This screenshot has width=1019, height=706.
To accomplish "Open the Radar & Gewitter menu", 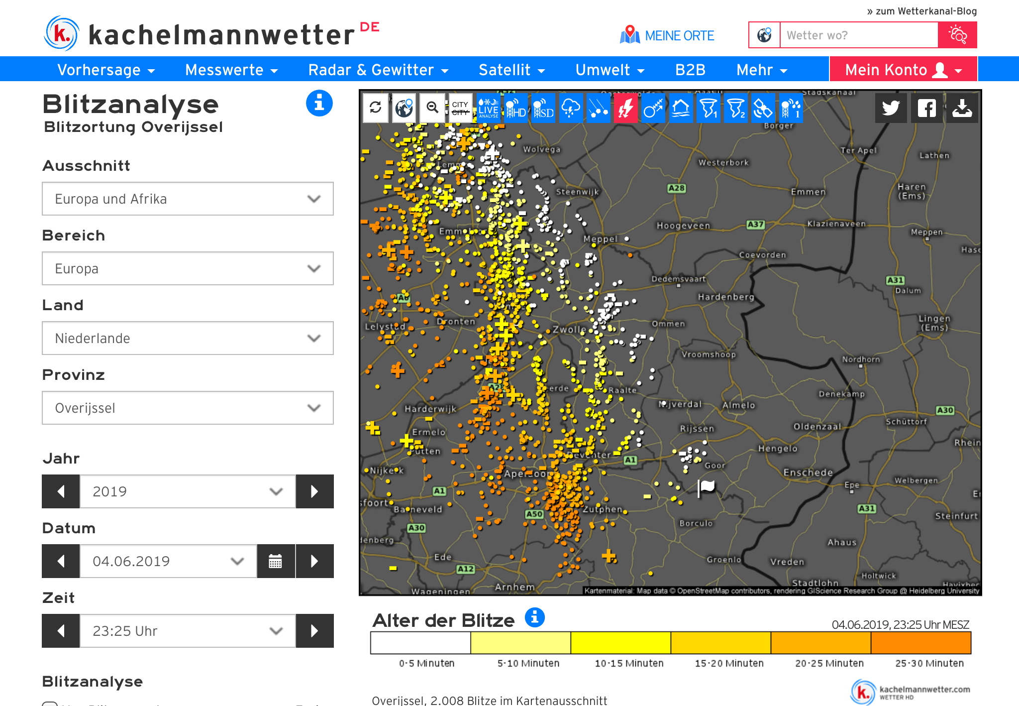I will pos(378,70).
